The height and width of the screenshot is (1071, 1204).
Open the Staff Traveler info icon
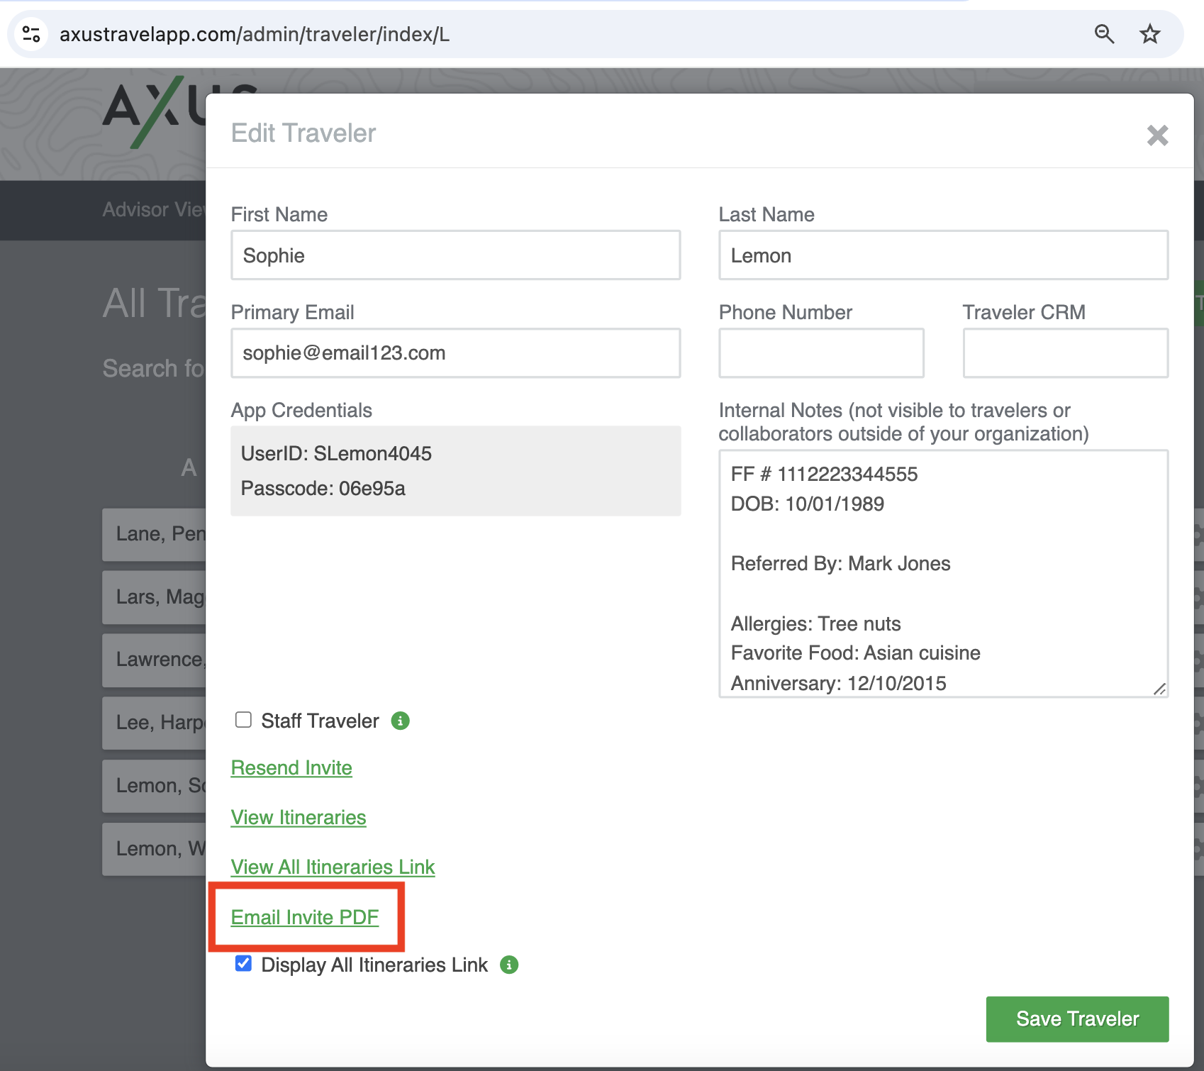click(x=401, y=721)
